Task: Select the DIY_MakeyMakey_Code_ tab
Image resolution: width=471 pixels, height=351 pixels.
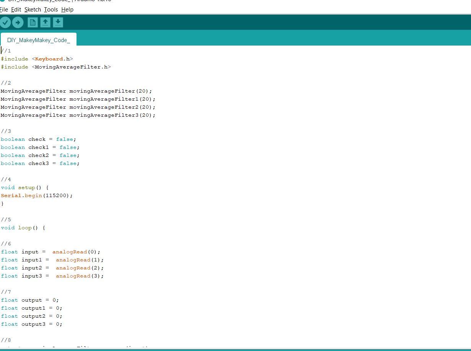Action: 38,40
